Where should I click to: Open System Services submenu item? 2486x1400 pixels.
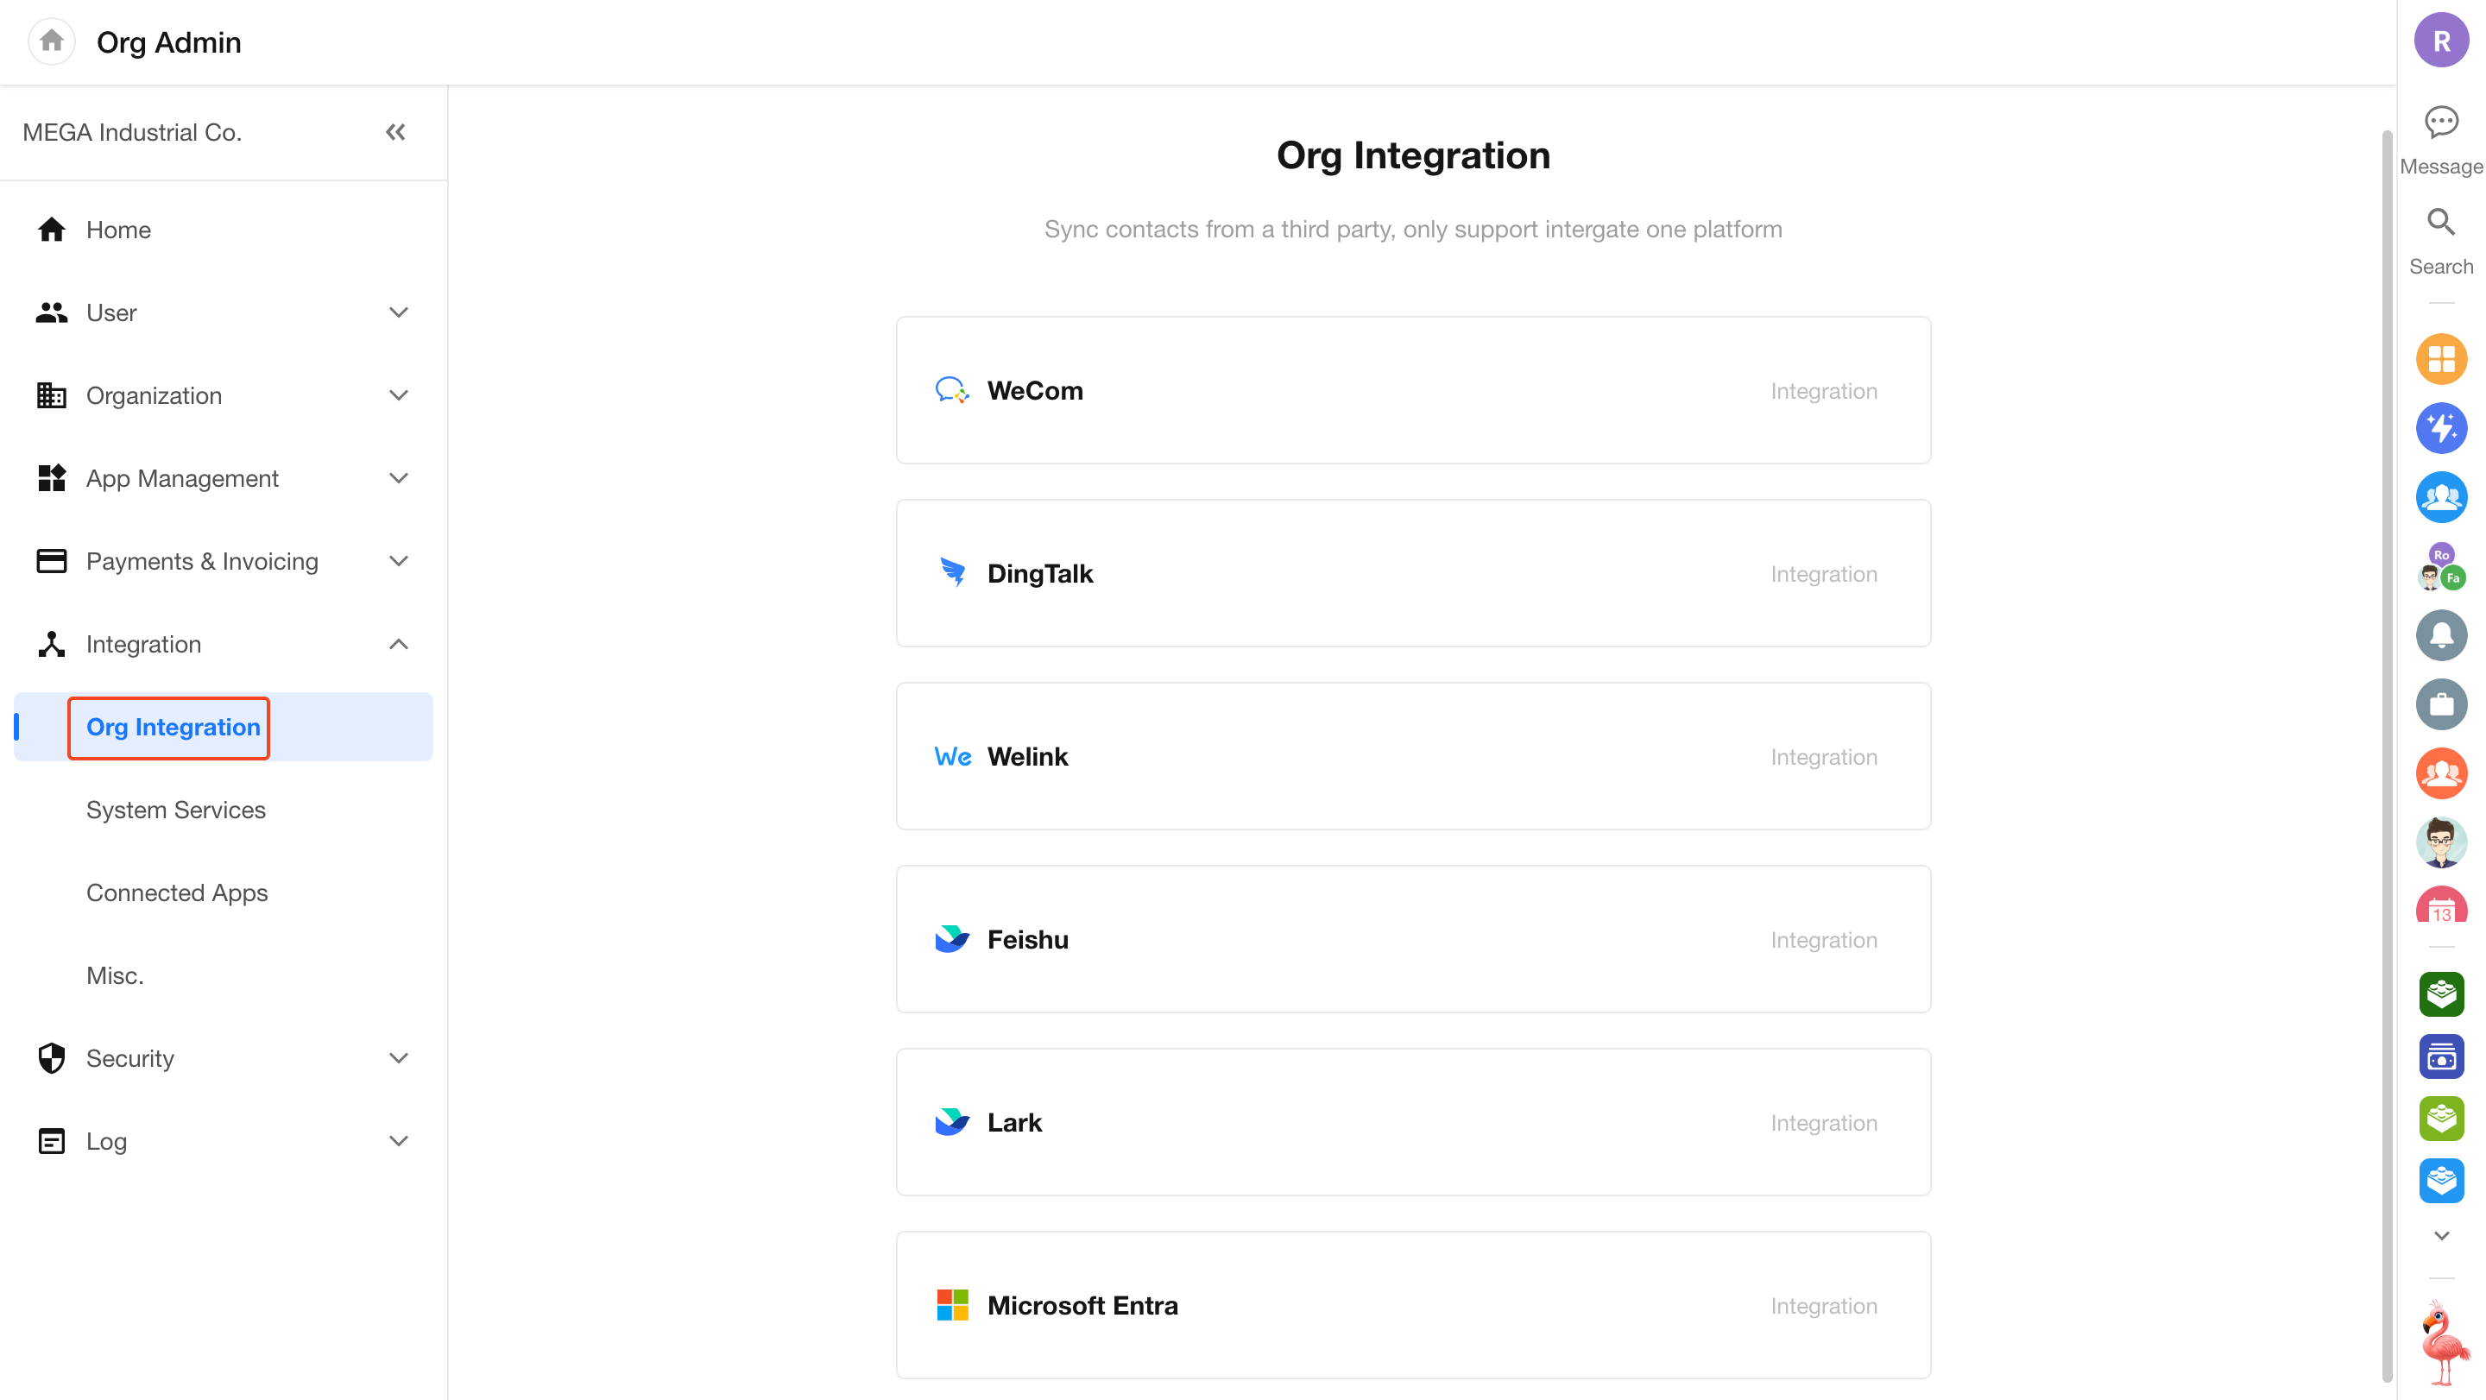[x=175, y=810]
